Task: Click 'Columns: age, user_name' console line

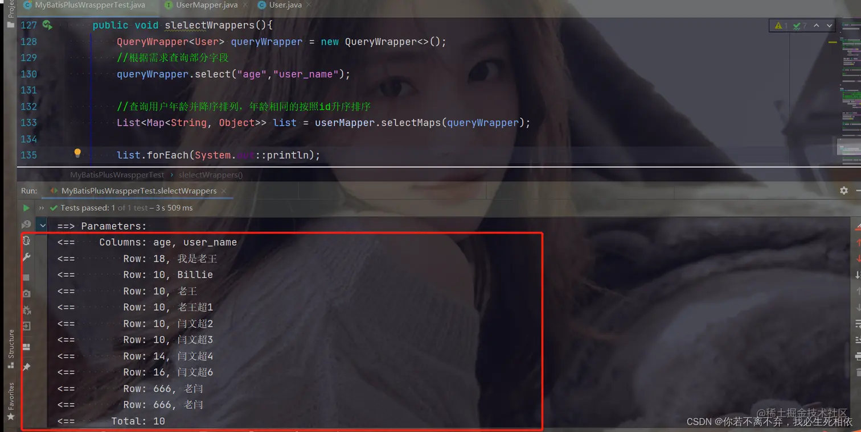Action: click(147, 242)
